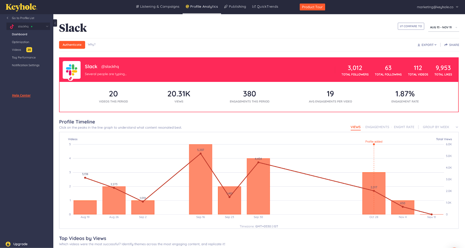Open Listening & Campaigns tab
The height and width of the screenshot is (248, 465).
click(x=158, y=7)
